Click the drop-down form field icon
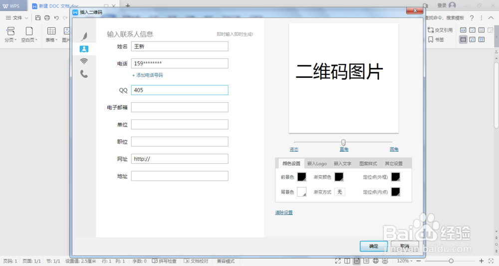The image size is (499, 266). pos(482,30)
